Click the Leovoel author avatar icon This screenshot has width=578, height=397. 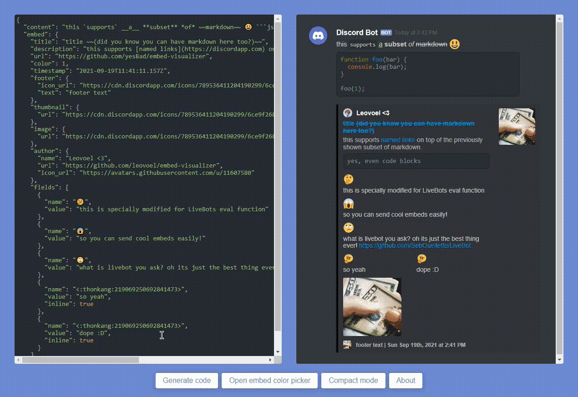pyautogui.click(x=348, y=113)
